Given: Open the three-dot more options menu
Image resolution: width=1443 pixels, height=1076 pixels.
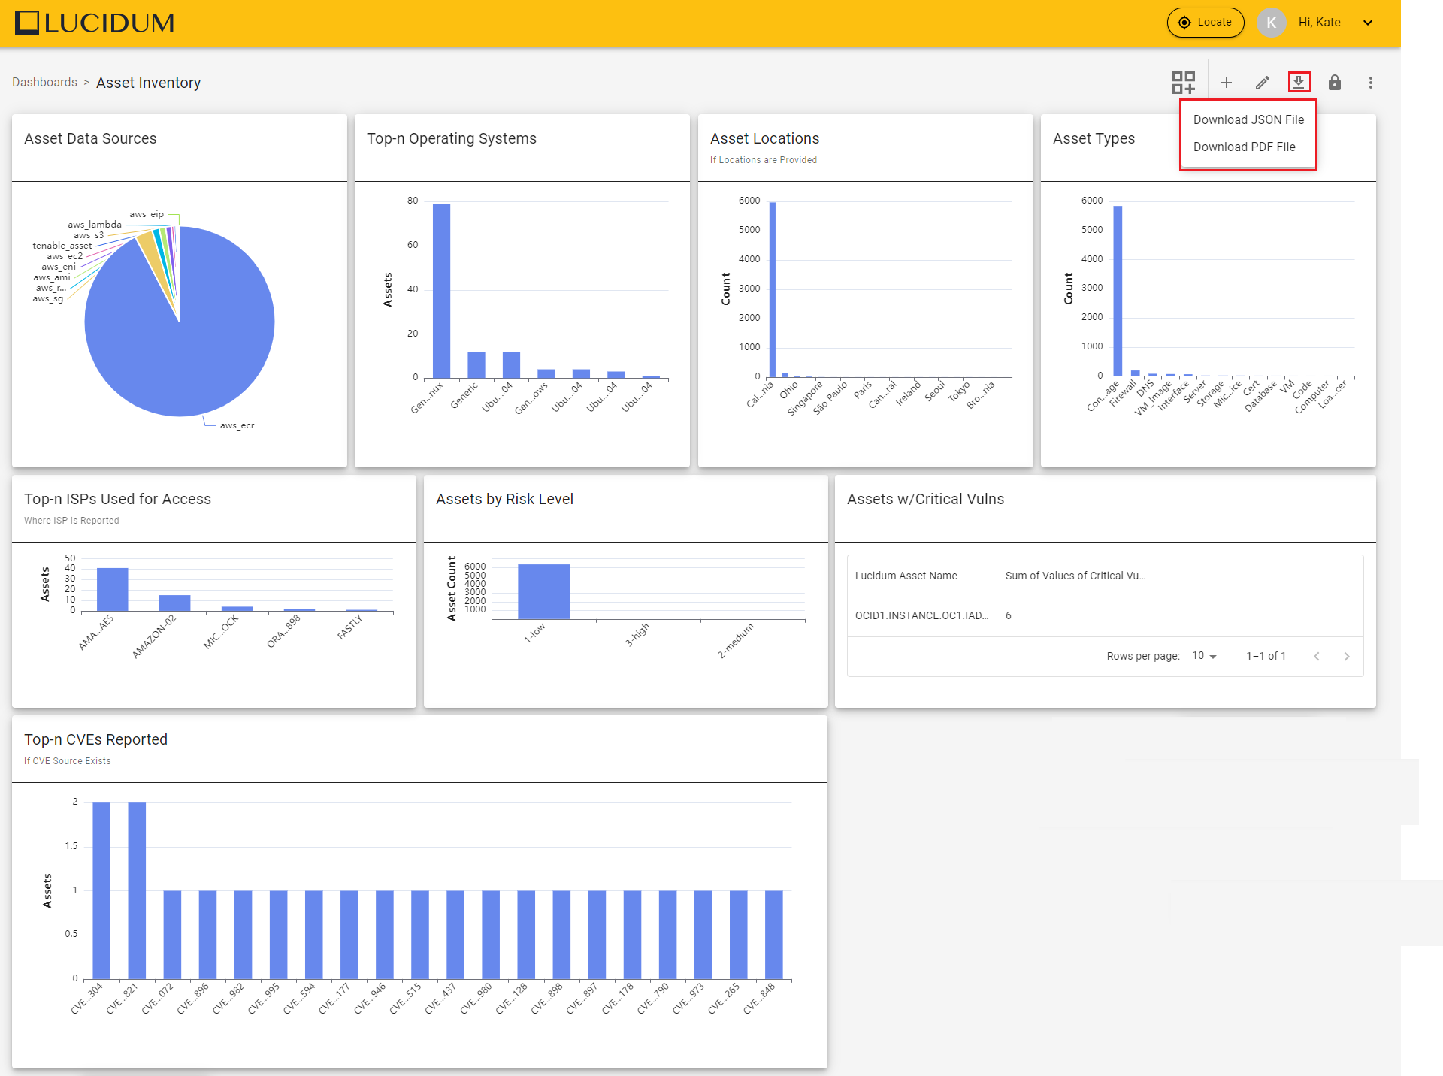Looking at the screenshot, I should (1371, 83).
